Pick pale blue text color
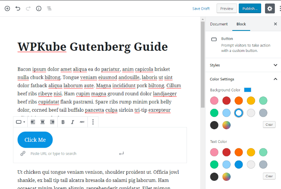The height and width of the screenshot is (189, 281). 226,164
